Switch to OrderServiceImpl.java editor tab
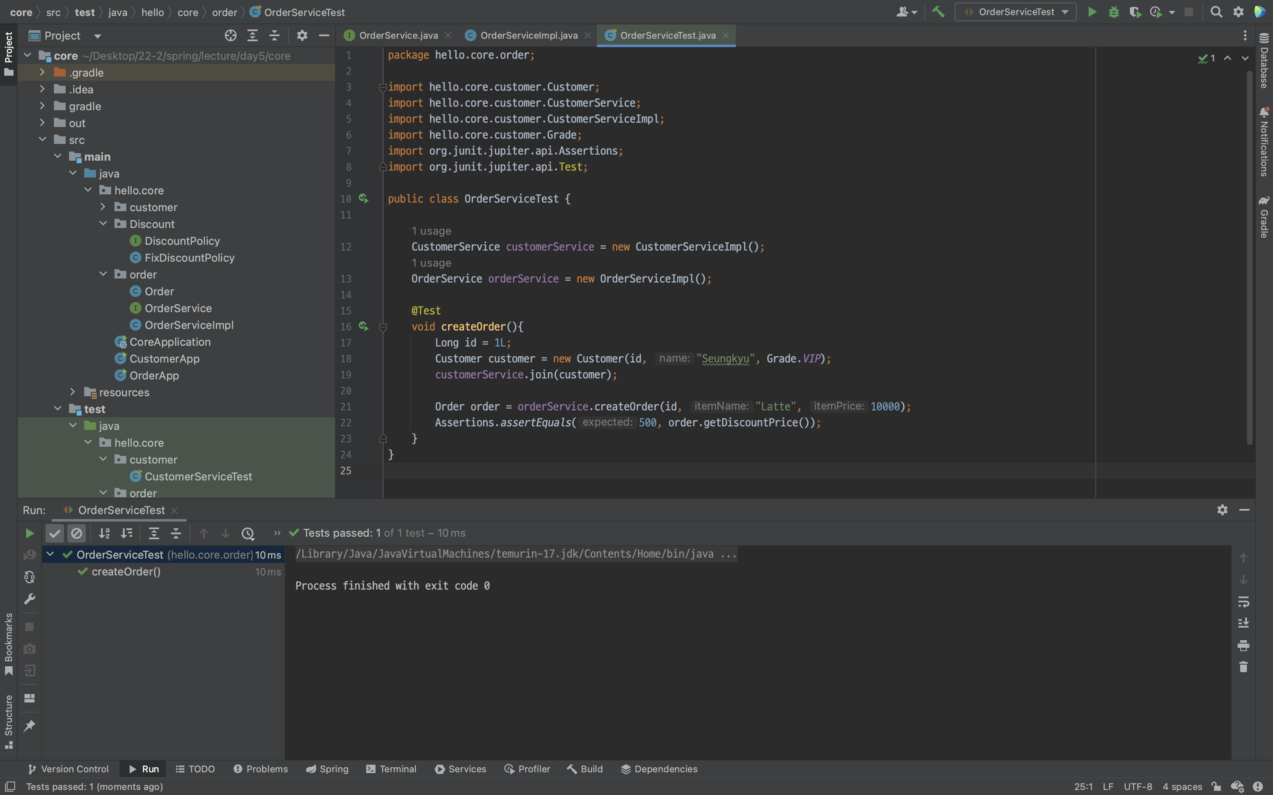This screenshot has height=795, width=1273. pos(528,35)
